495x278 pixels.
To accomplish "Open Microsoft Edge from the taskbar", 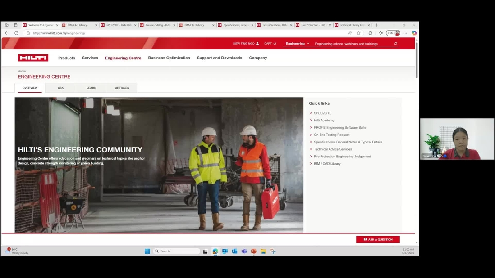I will click(x=215, y=251).
